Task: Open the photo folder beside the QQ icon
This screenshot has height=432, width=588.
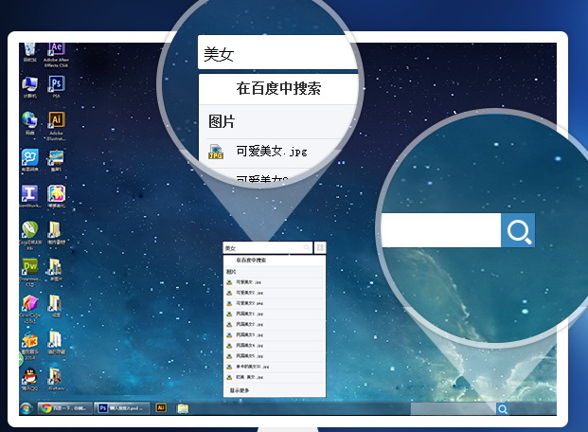Action: [x=56, y=380]
